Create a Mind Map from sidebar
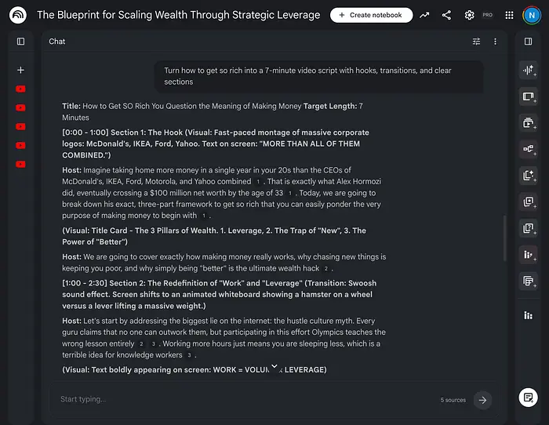The height and width of the screenshot is (425, 549). coord(528,149)
